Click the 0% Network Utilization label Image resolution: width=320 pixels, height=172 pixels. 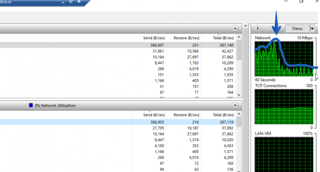pyautogui.click(x=55, y=106)
